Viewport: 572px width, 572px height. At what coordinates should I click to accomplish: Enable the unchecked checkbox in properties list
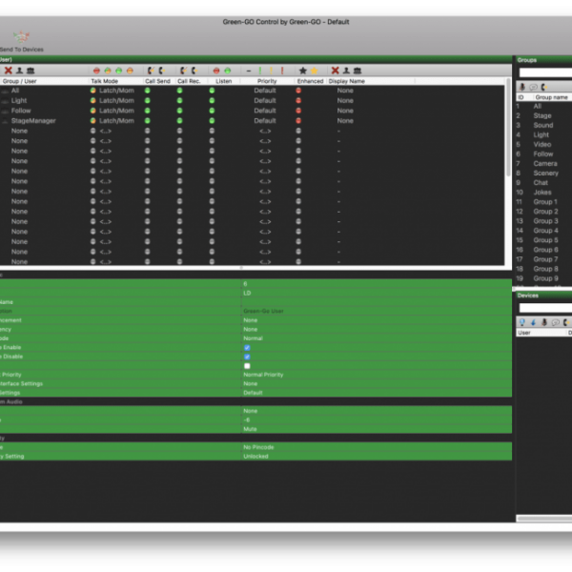pyautogui.click(x=247, y=366)
